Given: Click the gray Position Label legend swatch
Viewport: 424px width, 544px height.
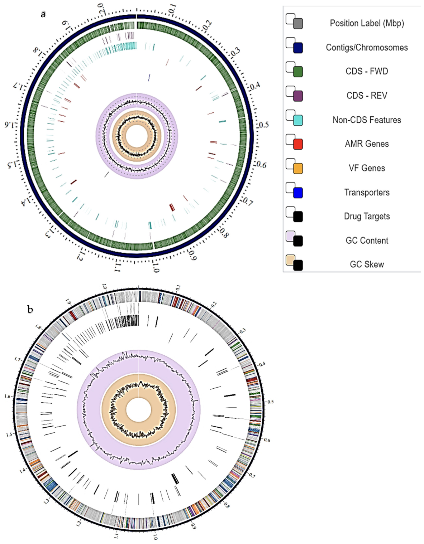Looking at the screenshot, I should (x=298, y=24).
